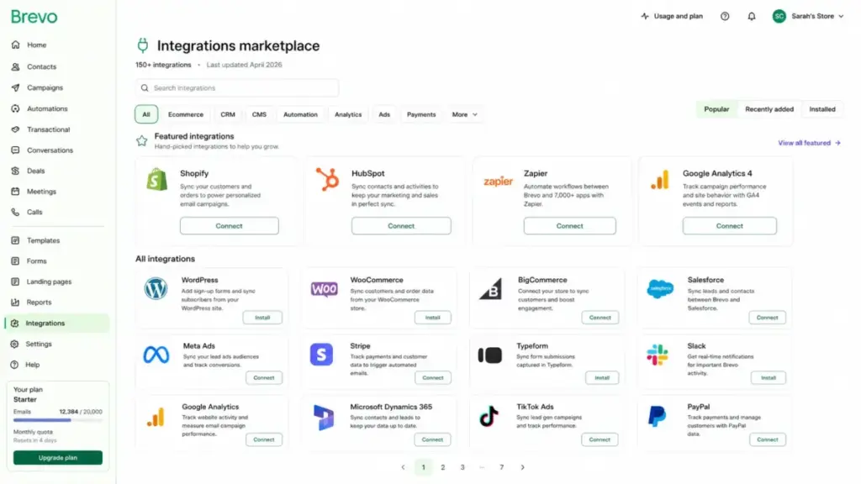The image size is (861, 484).
Task: Filter by Ecommerce category
Action: tap(186, 114)
